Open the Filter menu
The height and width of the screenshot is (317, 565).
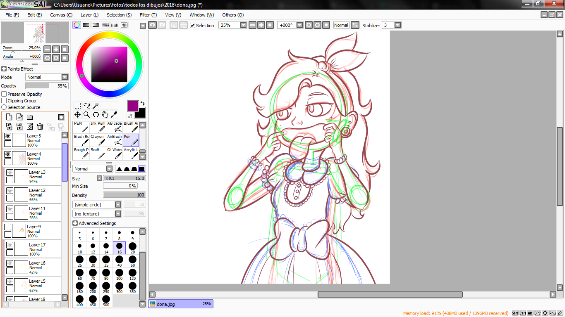tap(148, 15)
